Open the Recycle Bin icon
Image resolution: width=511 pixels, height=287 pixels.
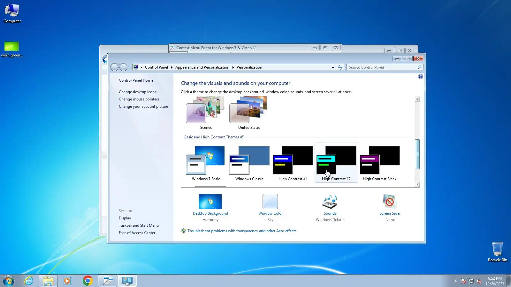pyautogui.click(x=497, y=252)
